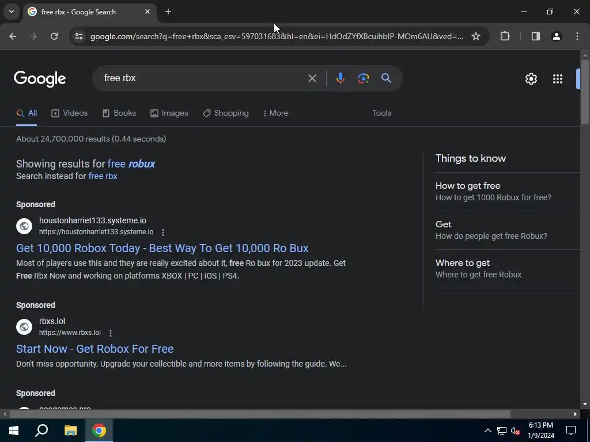Expand Where to get item
Screen dimensions: 590x442
tap(508, 269)
